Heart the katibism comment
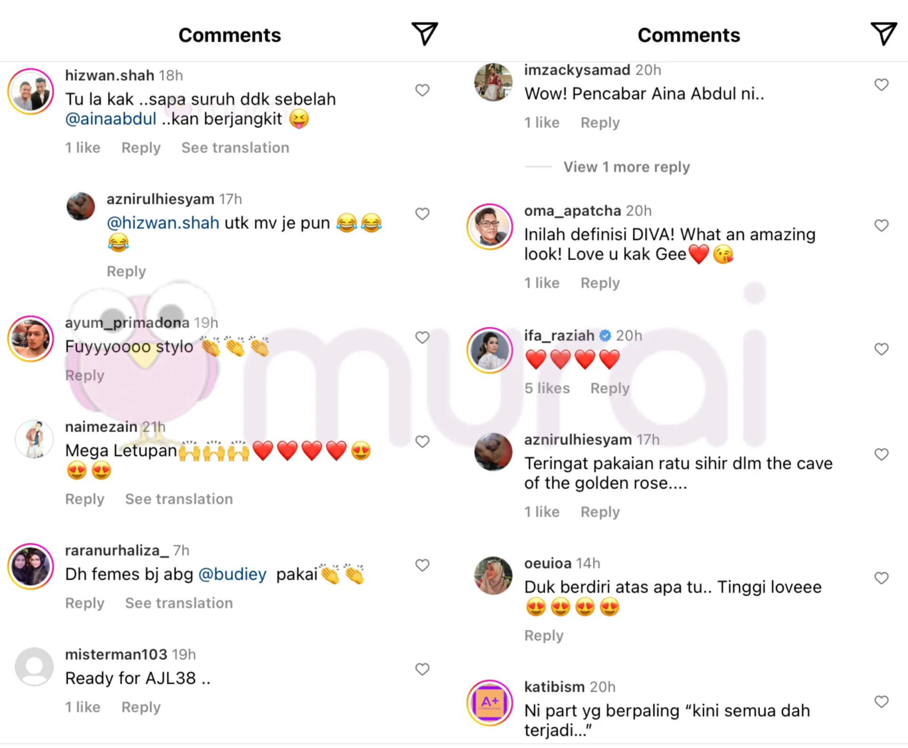This screenshot has height=748, width=908. coord(882,702)
